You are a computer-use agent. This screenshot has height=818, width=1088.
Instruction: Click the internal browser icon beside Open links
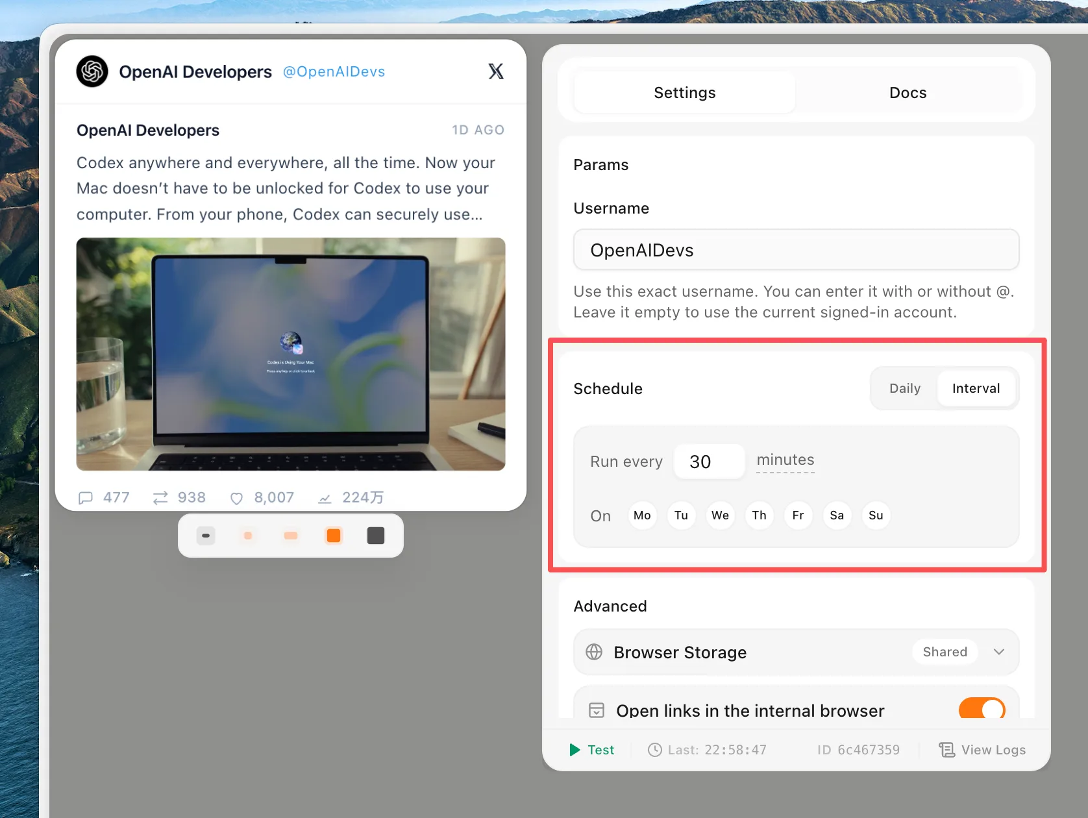click(x=597, y=710)
